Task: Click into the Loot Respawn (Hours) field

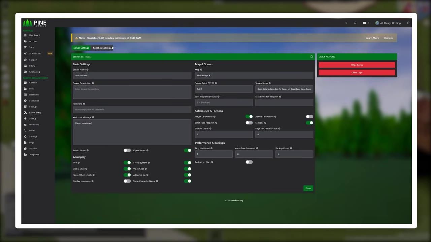Action: point(224,103)
